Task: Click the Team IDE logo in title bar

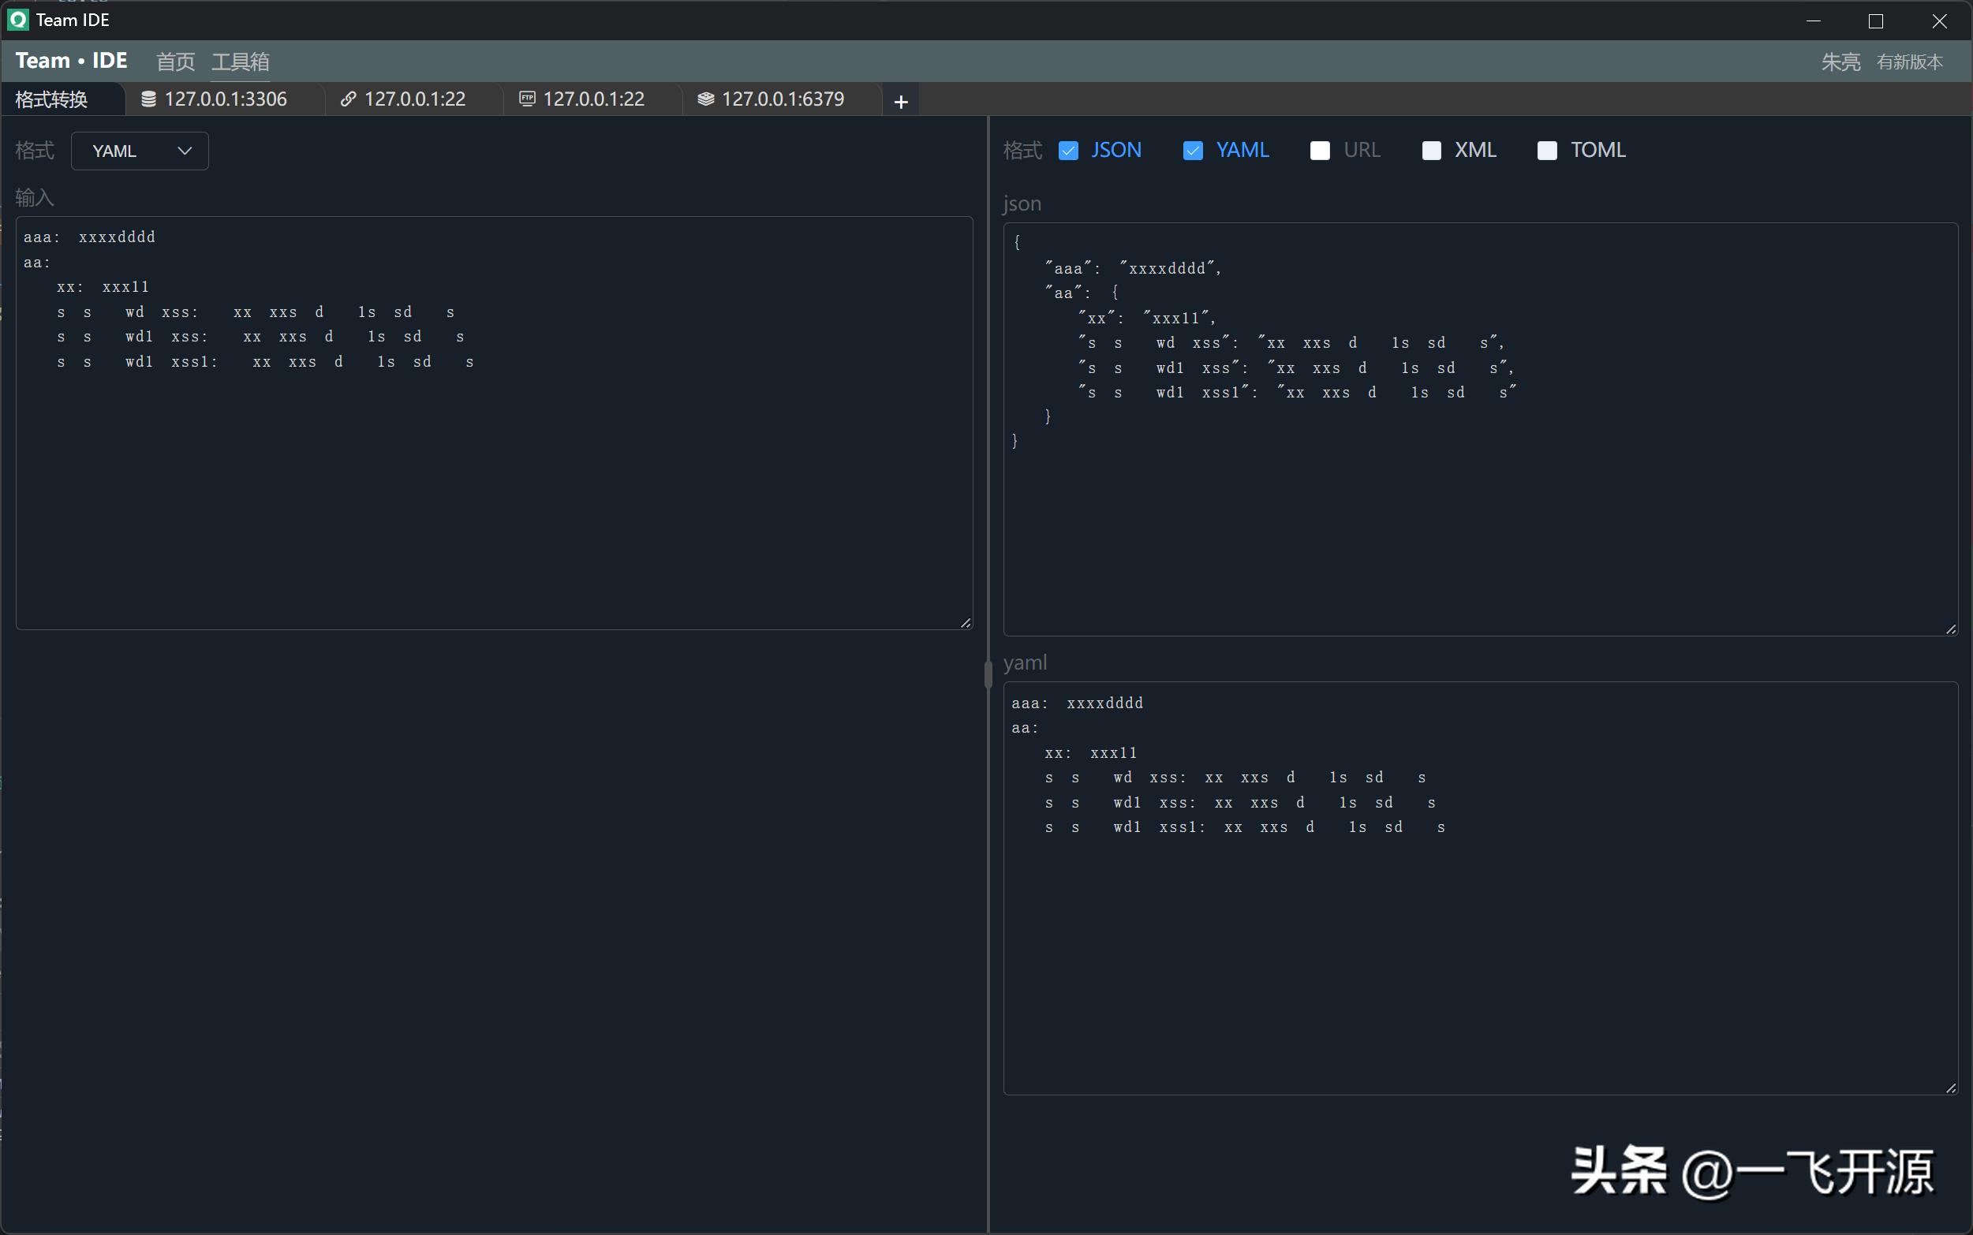Action: pos(18,20)
